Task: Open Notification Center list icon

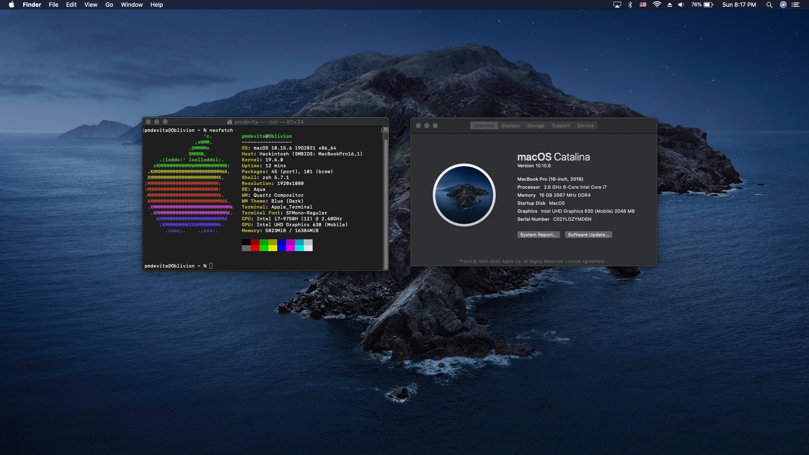Action: [796, 5]
